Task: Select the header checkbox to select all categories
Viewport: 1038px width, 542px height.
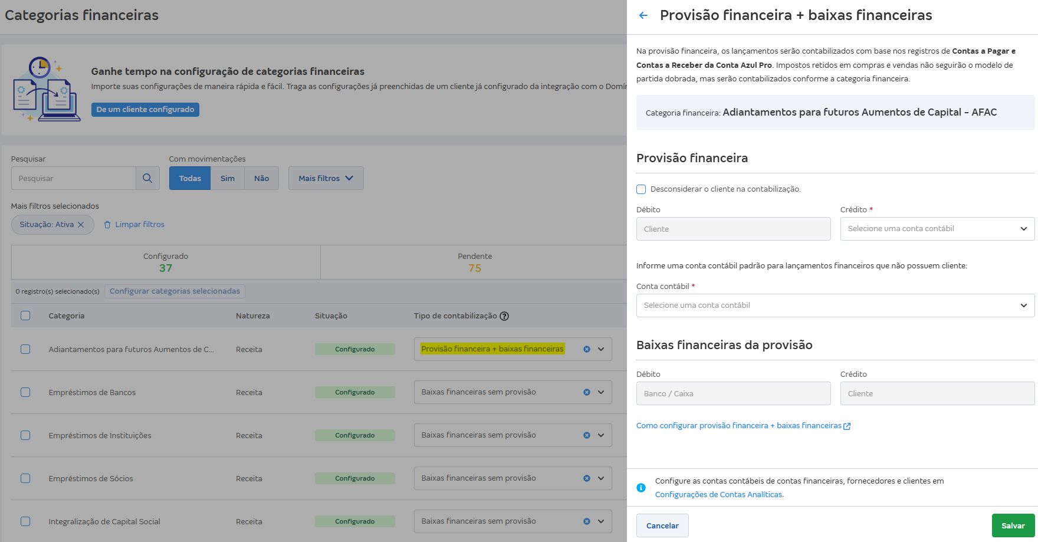Action: (25, 316)
